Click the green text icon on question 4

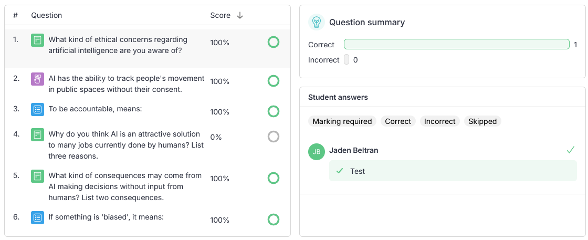(37, 134)
